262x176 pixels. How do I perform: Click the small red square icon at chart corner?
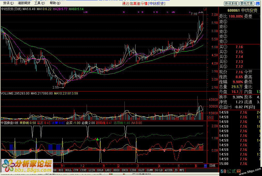tap(205, 9)
